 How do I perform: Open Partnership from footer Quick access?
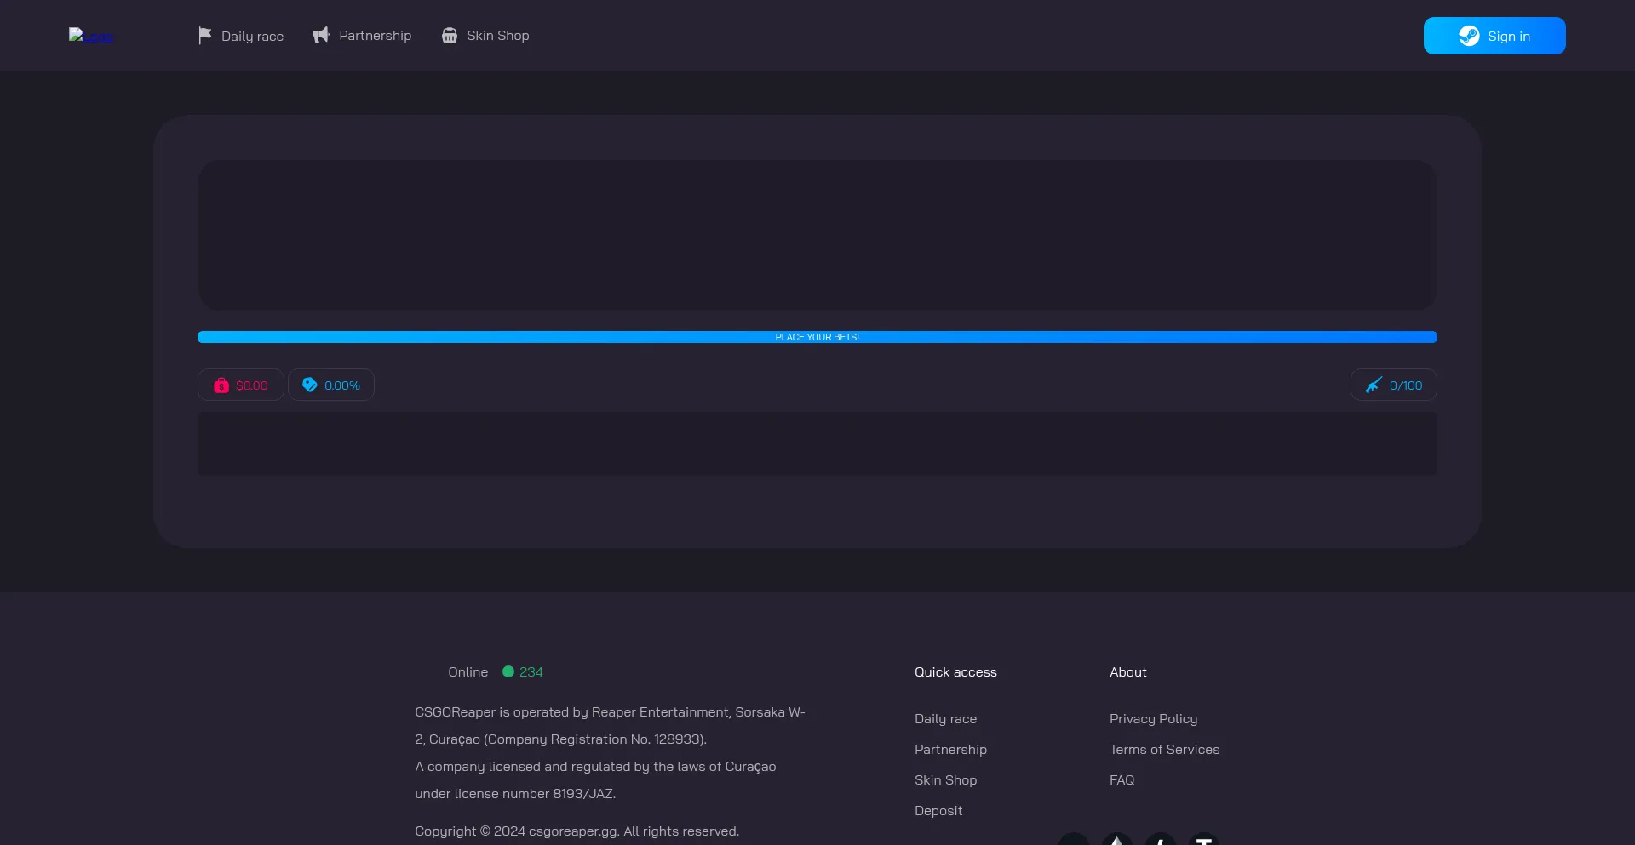point(950,750)
